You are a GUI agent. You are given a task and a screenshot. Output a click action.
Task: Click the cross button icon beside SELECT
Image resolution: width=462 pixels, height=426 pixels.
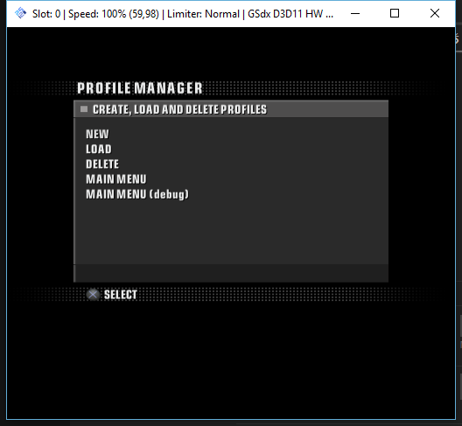(93, 295)
